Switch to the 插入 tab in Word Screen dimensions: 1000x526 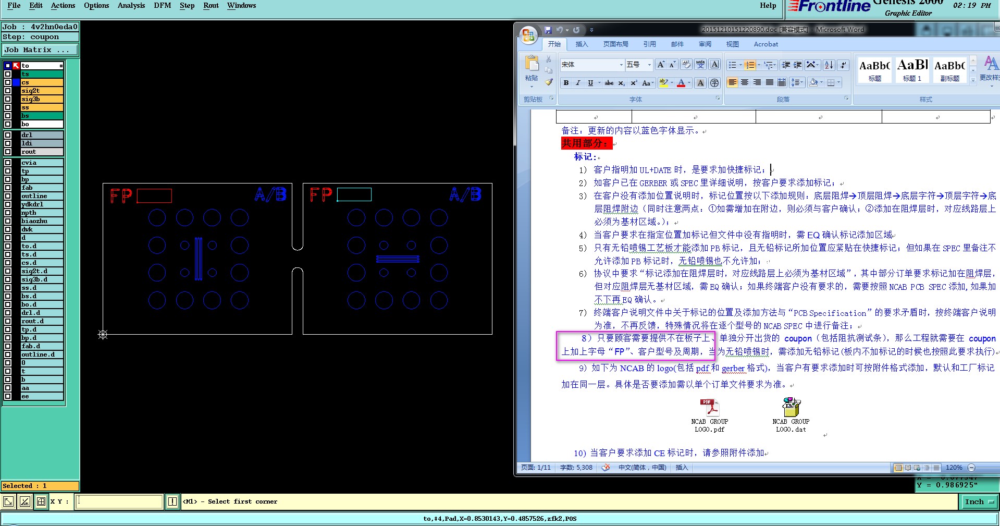click(x=582, y=44)
